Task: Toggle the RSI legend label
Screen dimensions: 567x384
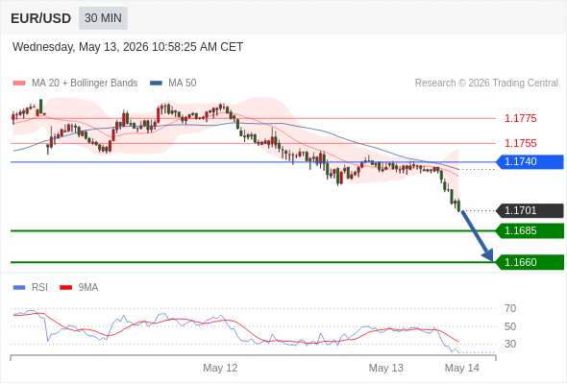Action: [39, 288]
